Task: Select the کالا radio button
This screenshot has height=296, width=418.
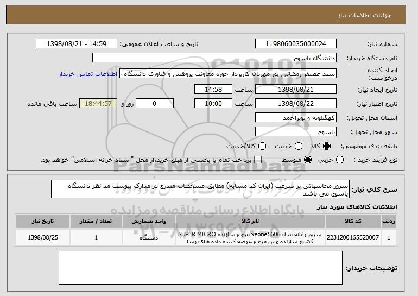Action: pyautogui.click(x=326, y=146)
